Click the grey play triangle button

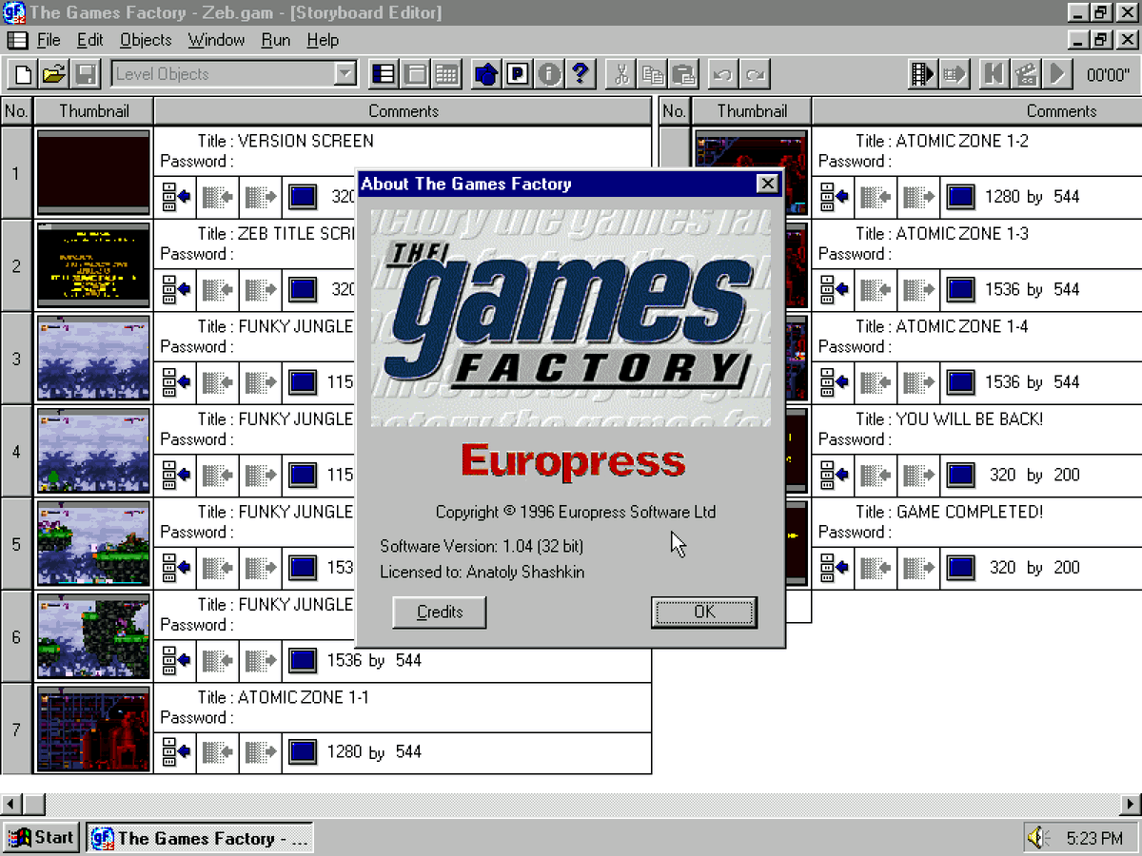click(1056, 74)
